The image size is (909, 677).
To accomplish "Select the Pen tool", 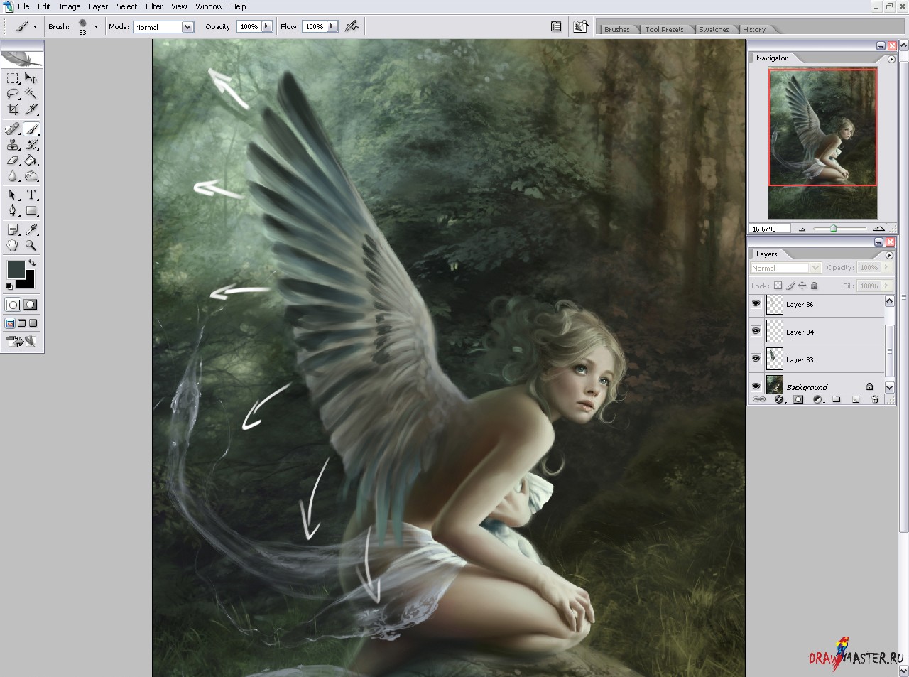I will [13, 210].
